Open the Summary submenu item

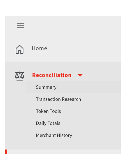(46, 87)
